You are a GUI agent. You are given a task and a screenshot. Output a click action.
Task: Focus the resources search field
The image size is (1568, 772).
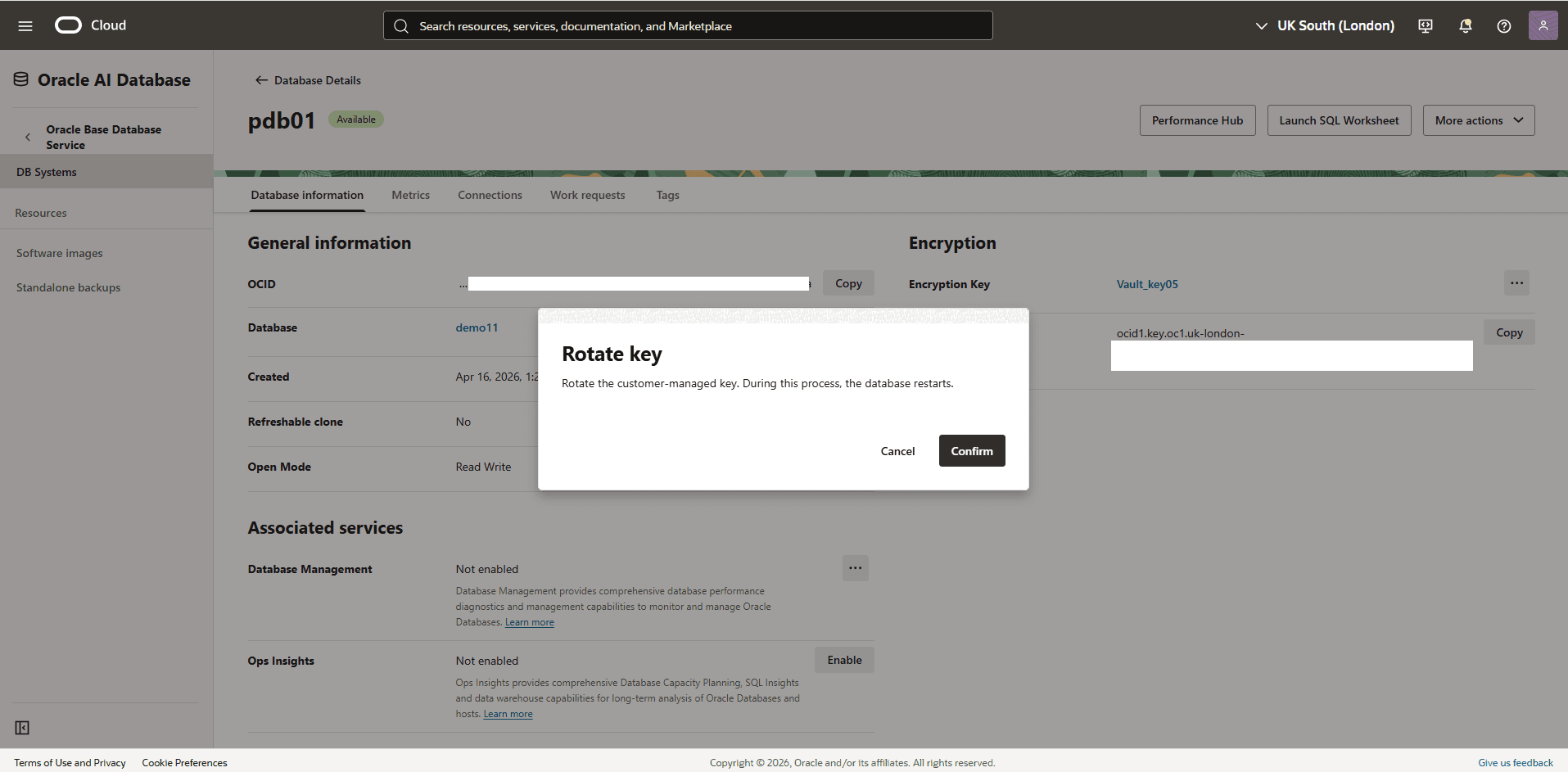click(688, 25)
